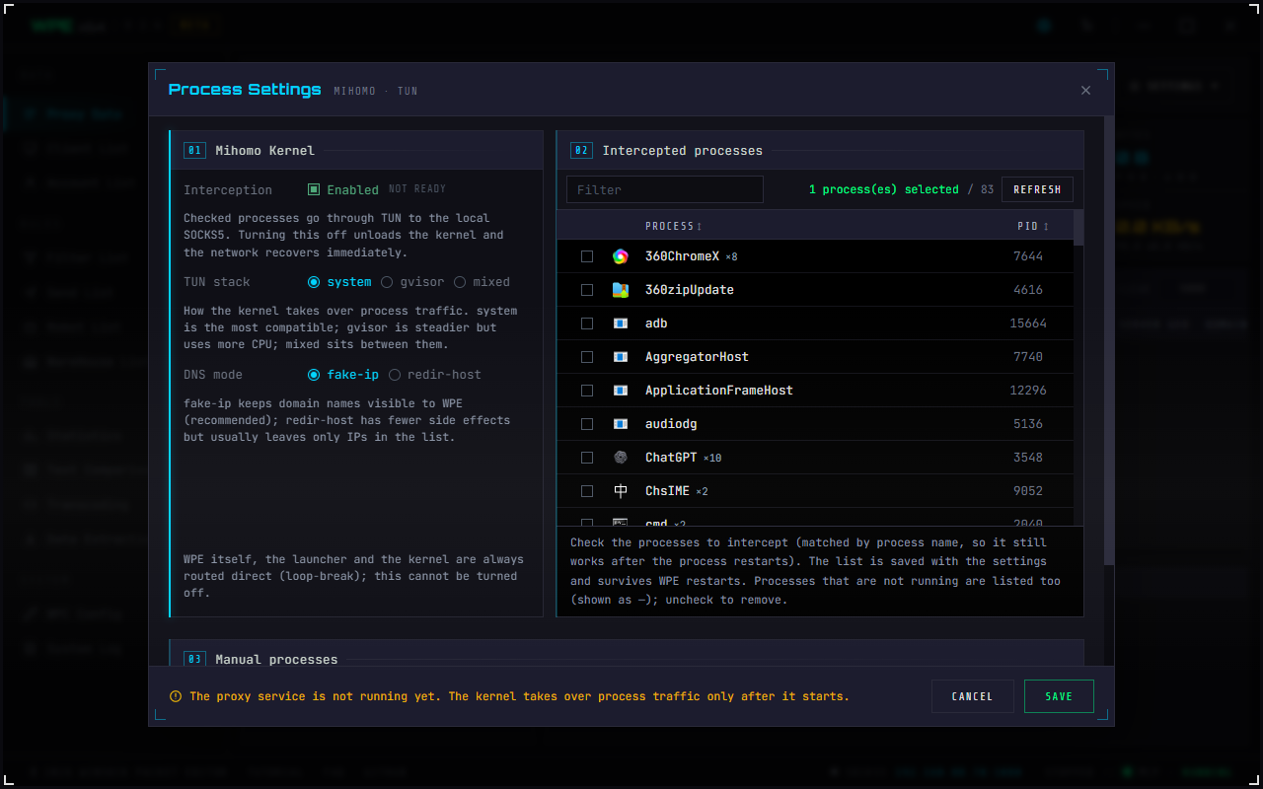This screenshot has height=789, width=1263.
Task: Click the ChatGPT logo icon
Action: tap(620, 458)
